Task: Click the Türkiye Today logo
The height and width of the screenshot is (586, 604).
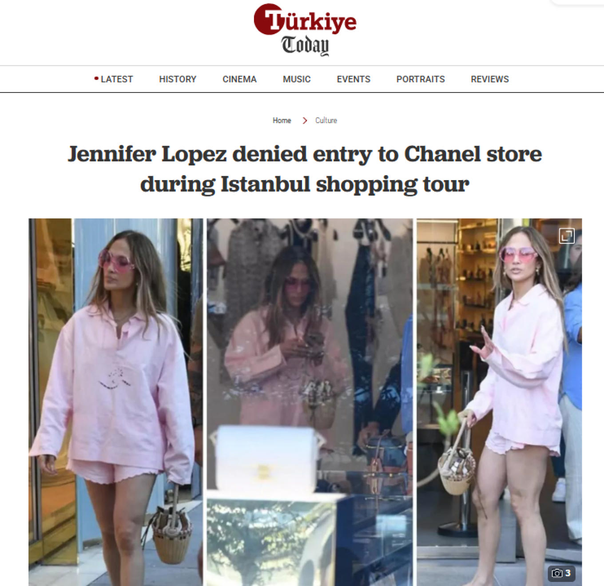Action: point(305,30)
